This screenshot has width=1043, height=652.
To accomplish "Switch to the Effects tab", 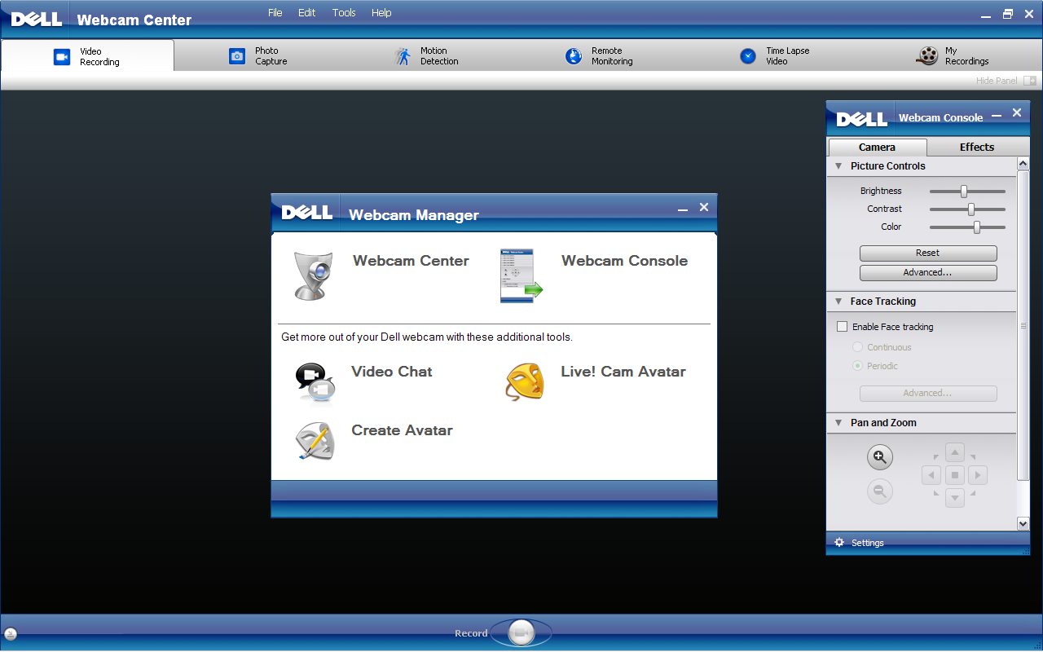I will pyautogui.click(x=977, y=148).
